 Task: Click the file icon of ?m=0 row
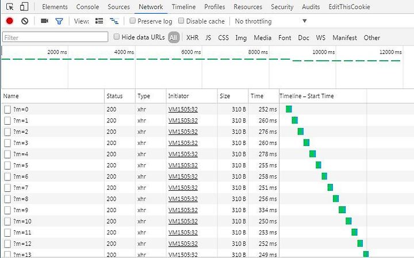tap(7, 110)
